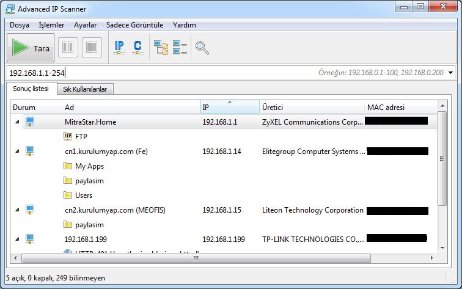Viewport: 462px width, 289px height.
Task: Click Liteon Technology Corporation manufacturer cell
Action: coord(313,210)
